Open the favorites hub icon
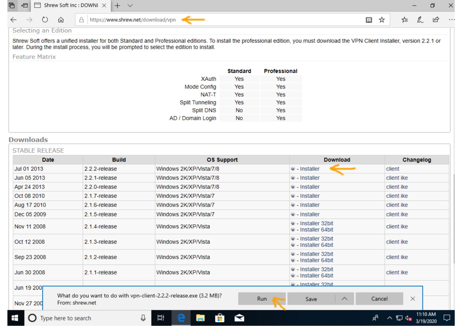This screenshot has height=326, width=457. (404, 20)
